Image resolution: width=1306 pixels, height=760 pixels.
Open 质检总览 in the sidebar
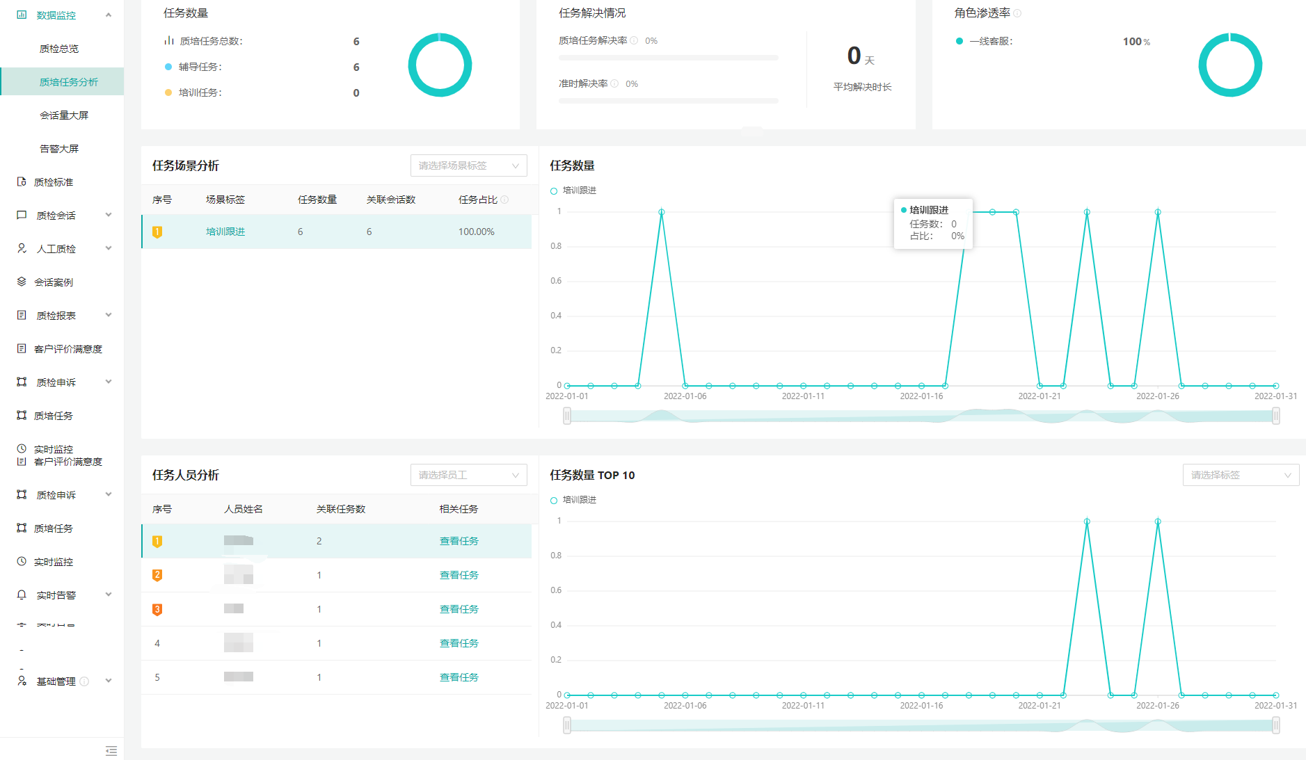[x=59, y=49]
